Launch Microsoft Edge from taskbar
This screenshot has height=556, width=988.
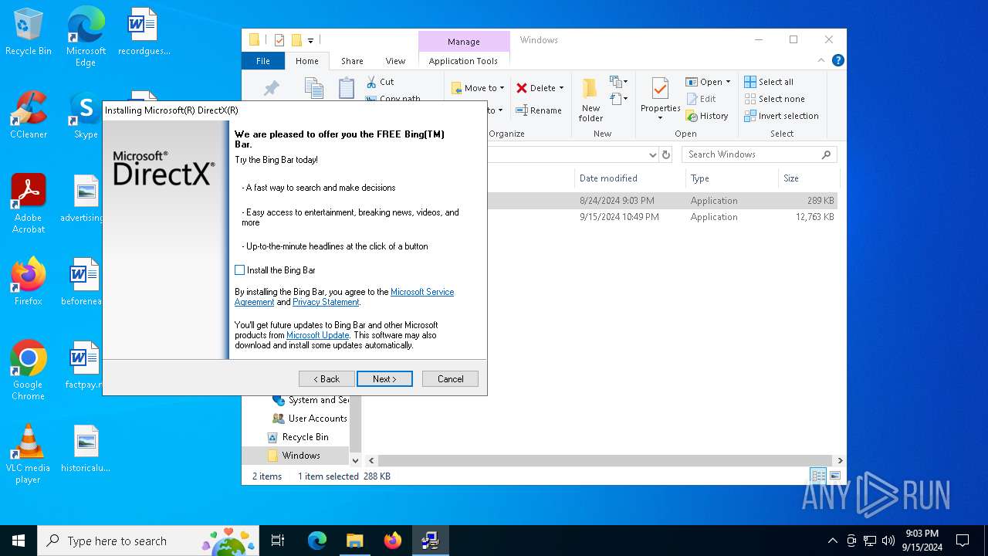click(x=316, y=541)
